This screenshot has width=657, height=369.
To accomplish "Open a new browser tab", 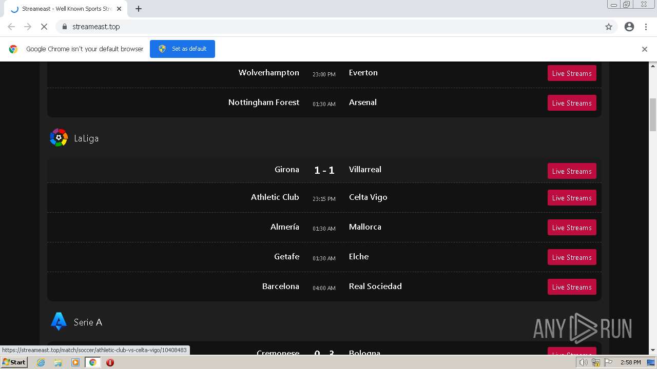I will (x=139, y=9).
